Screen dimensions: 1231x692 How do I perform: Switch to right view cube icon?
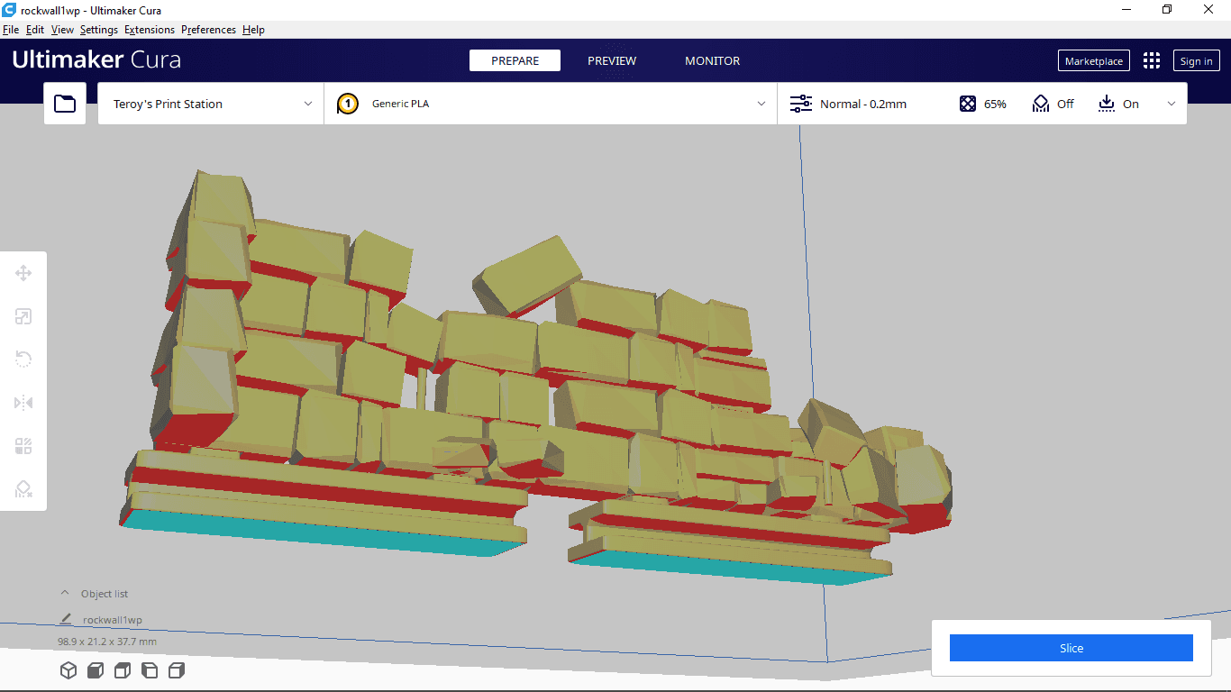click(177, 670)
